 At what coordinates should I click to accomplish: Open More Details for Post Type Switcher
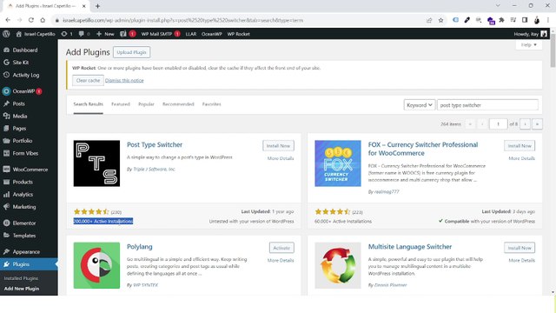[281, 158]
